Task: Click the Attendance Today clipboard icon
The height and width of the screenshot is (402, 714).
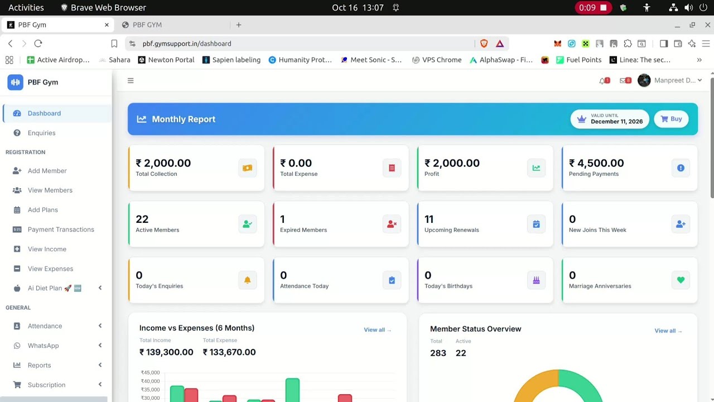Action: (392, 280)
